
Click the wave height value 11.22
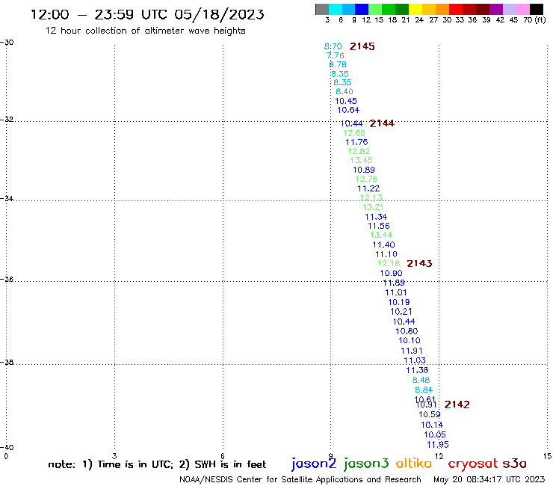tap(368, 188)
